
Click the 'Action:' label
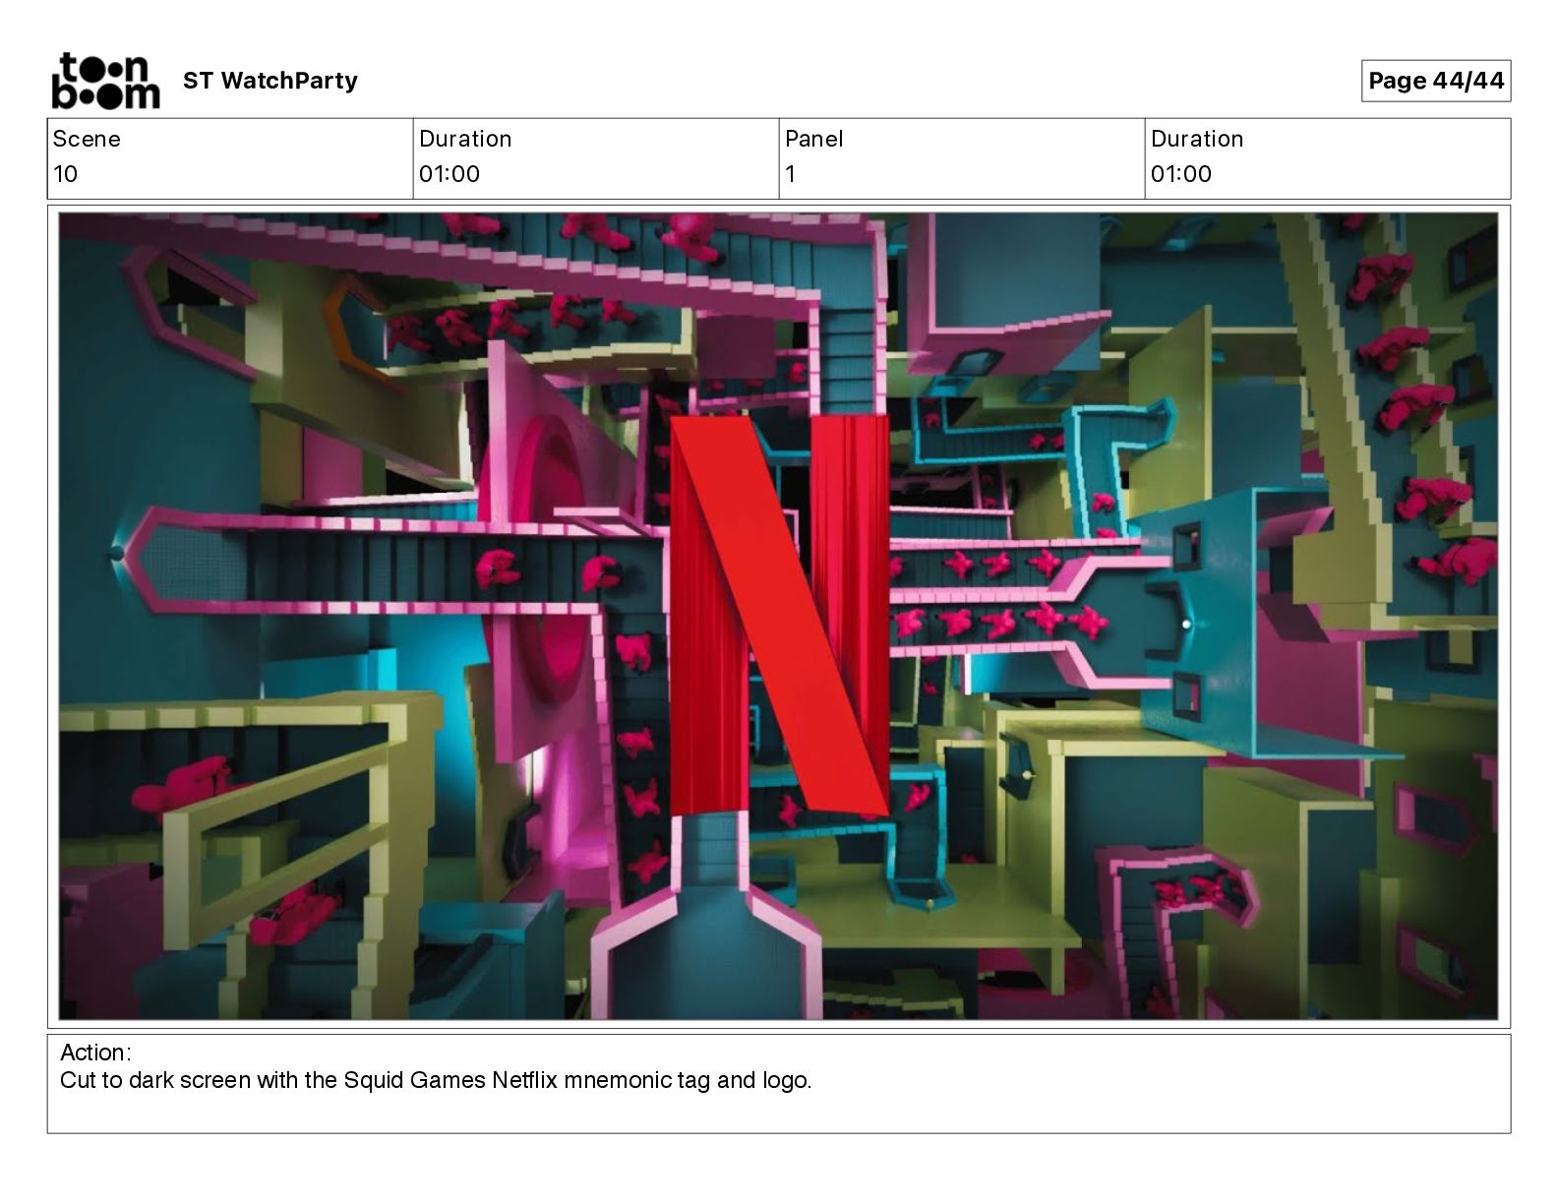click(x=95, y=1052)
